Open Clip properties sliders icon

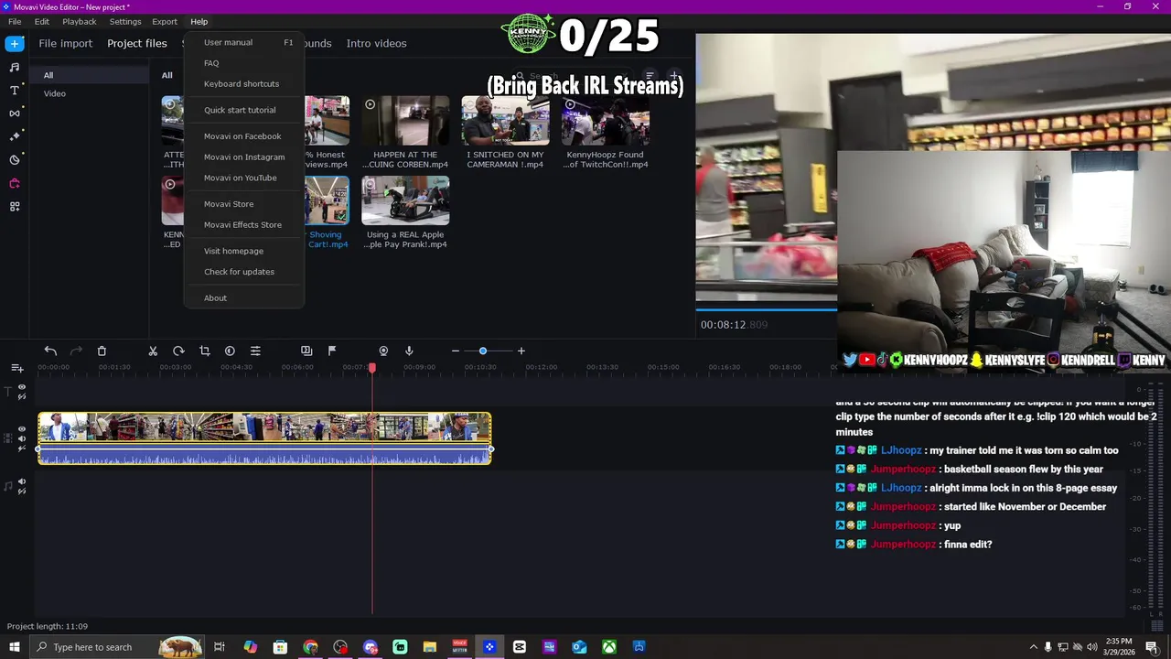(255, 351)
